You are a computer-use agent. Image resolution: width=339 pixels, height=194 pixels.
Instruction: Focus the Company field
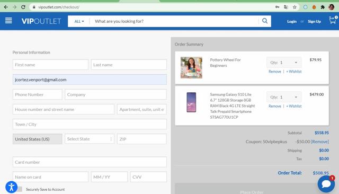[x=115, y=94]
